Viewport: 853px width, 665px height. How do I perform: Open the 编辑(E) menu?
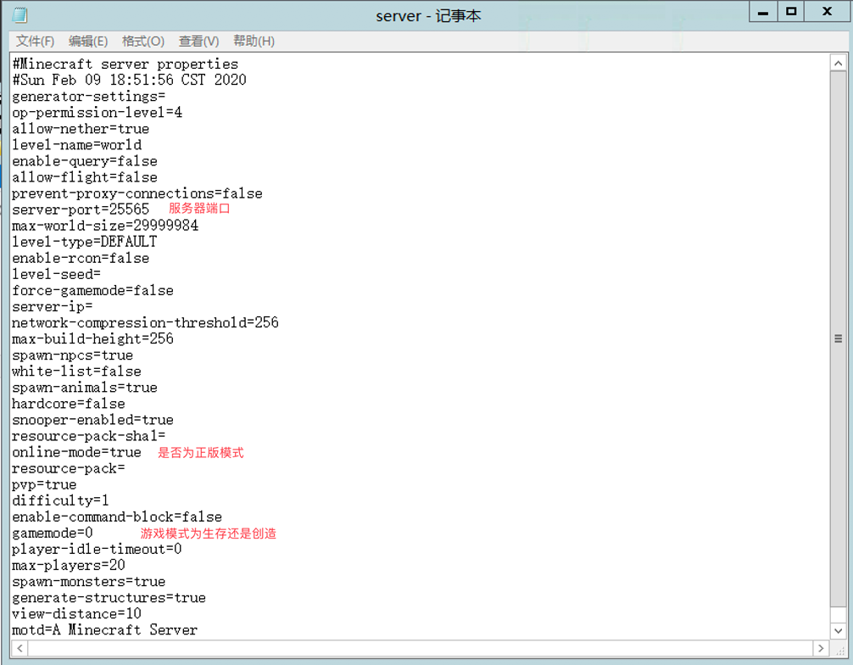click(88, 42)
